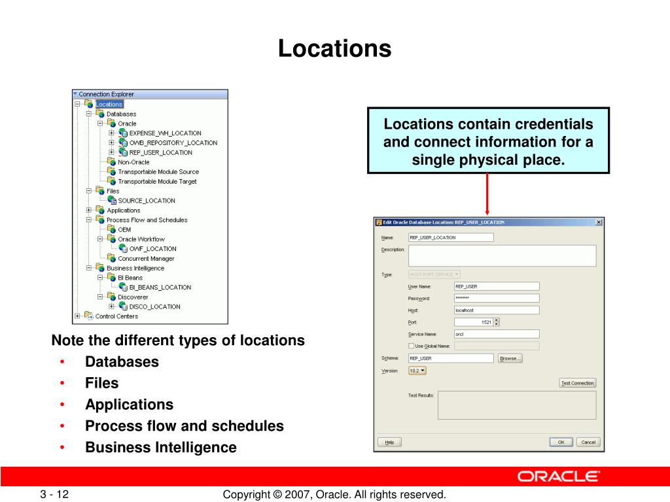This screenshot has width=670, height=502.
Task: Collapse the Process Flow and Schedules node
Action: point(89,220)
